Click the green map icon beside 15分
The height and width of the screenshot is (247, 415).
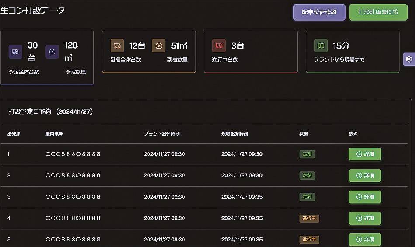pos(321,45)
